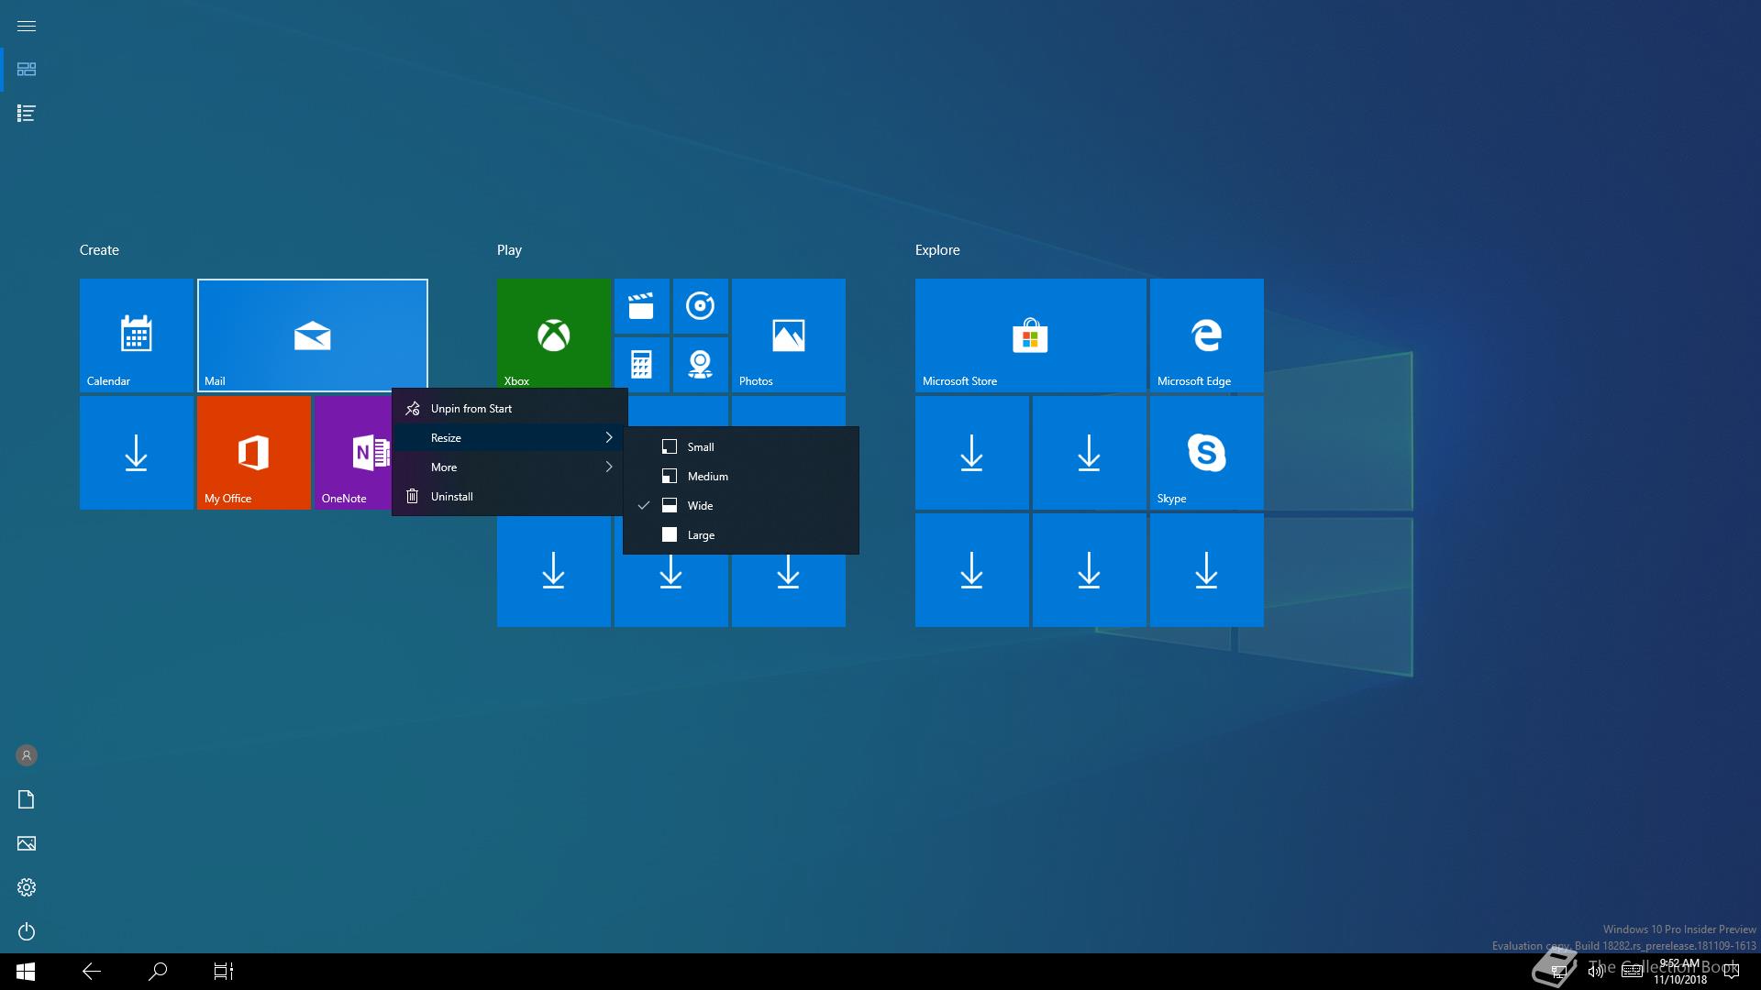The image size is (1761, 990).
Task: Open Documents from the sidebar
Action: (27, 799)
